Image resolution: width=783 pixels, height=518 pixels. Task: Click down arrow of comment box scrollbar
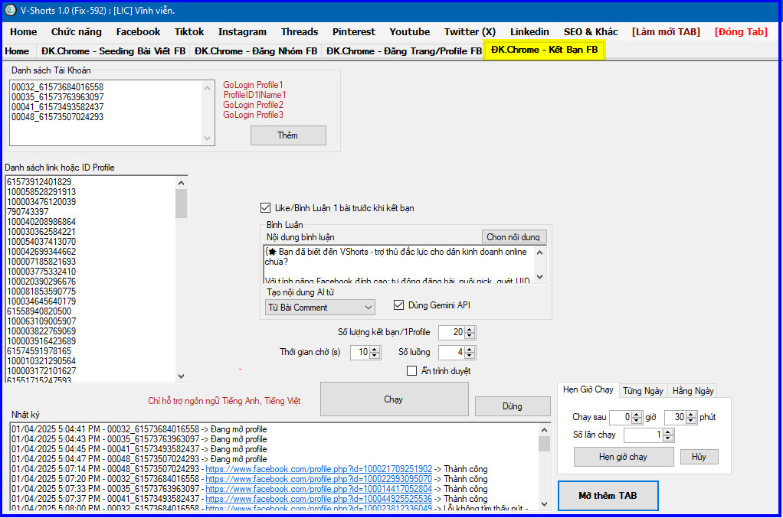pyautogui.click(x=540, y=277)
